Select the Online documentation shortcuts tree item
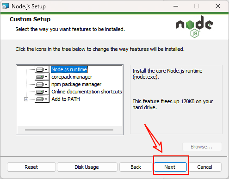 (87, 92)
